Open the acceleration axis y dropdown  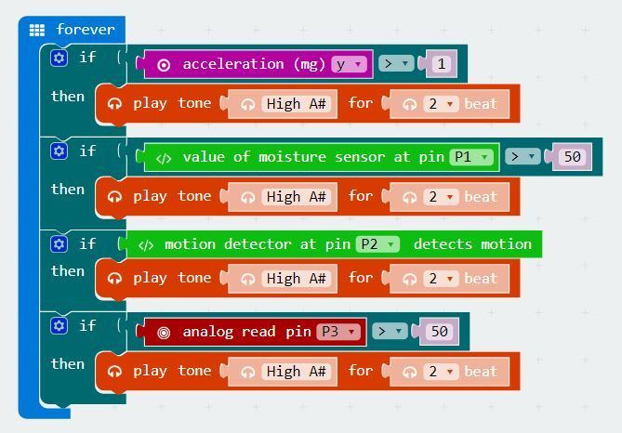tap(349, 64)
